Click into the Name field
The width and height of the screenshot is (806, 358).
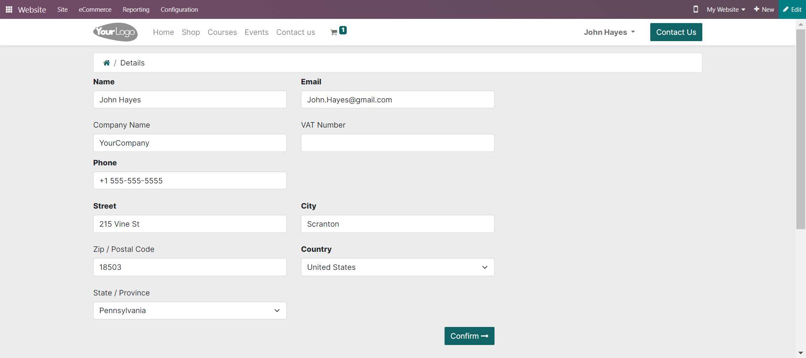[190, 100]
